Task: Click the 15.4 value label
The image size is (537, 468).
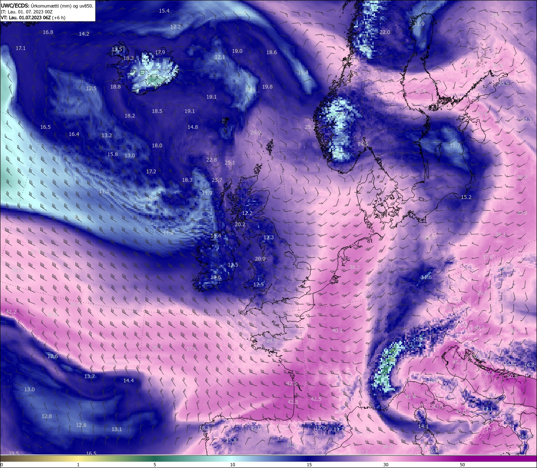Action: click(164, 11)
